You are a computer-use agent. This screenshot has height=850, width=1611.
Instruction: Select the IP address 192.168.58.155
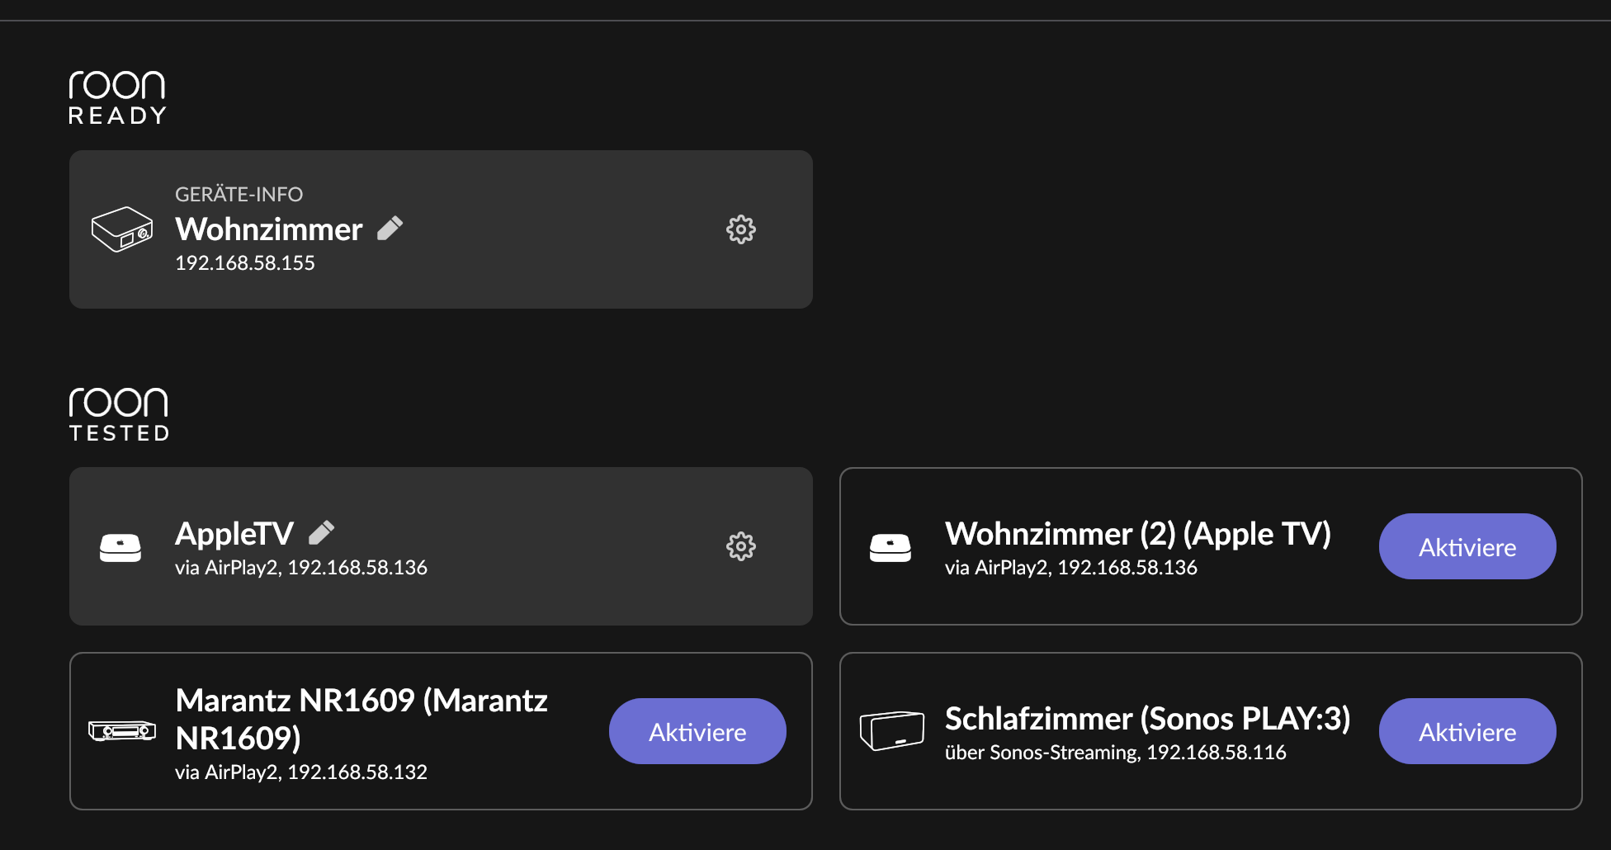[245, 262]
